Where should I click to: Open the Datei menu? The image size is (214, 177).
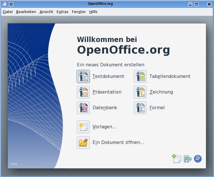(8, 12)
